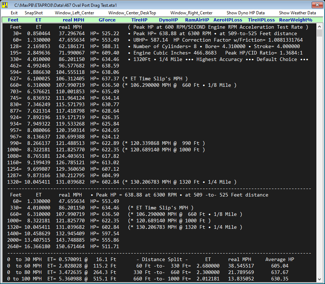Click the Average HP value 605.04

coord(279,266)
